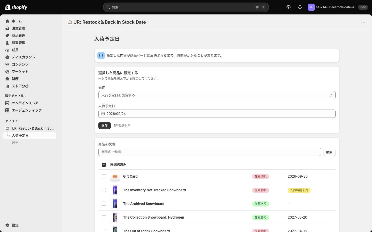Click the home icon beside ホーム

7,21
